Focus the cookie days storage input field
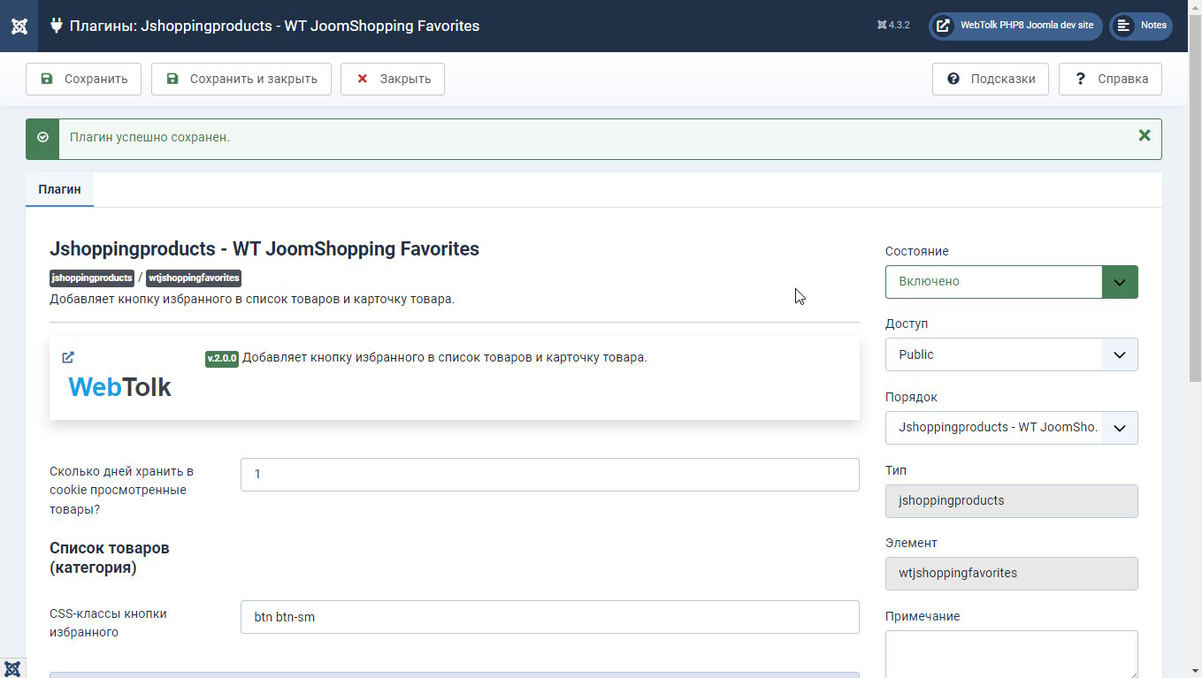Screen dimensions: 1202x678 point(549,475)
